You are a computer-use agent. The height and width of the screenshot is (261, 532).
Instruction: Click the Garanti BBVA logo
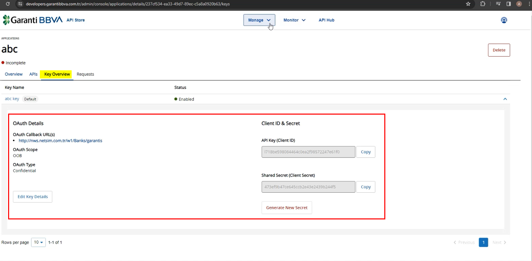click(32, 20)
